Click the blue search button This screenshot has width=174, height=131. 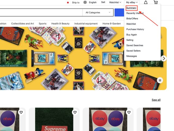point(119,12)
